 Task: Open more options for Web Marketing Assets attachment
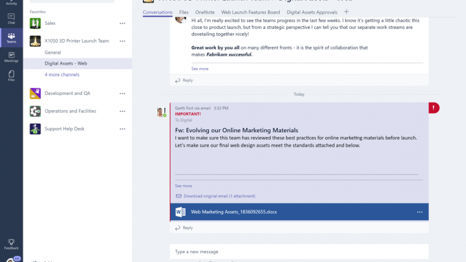(420, 212)
